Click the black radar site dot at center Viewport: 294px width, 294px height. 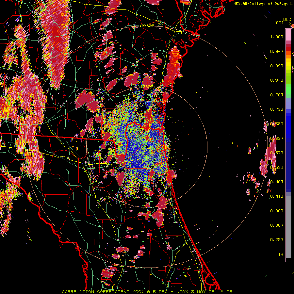point(147,147)
